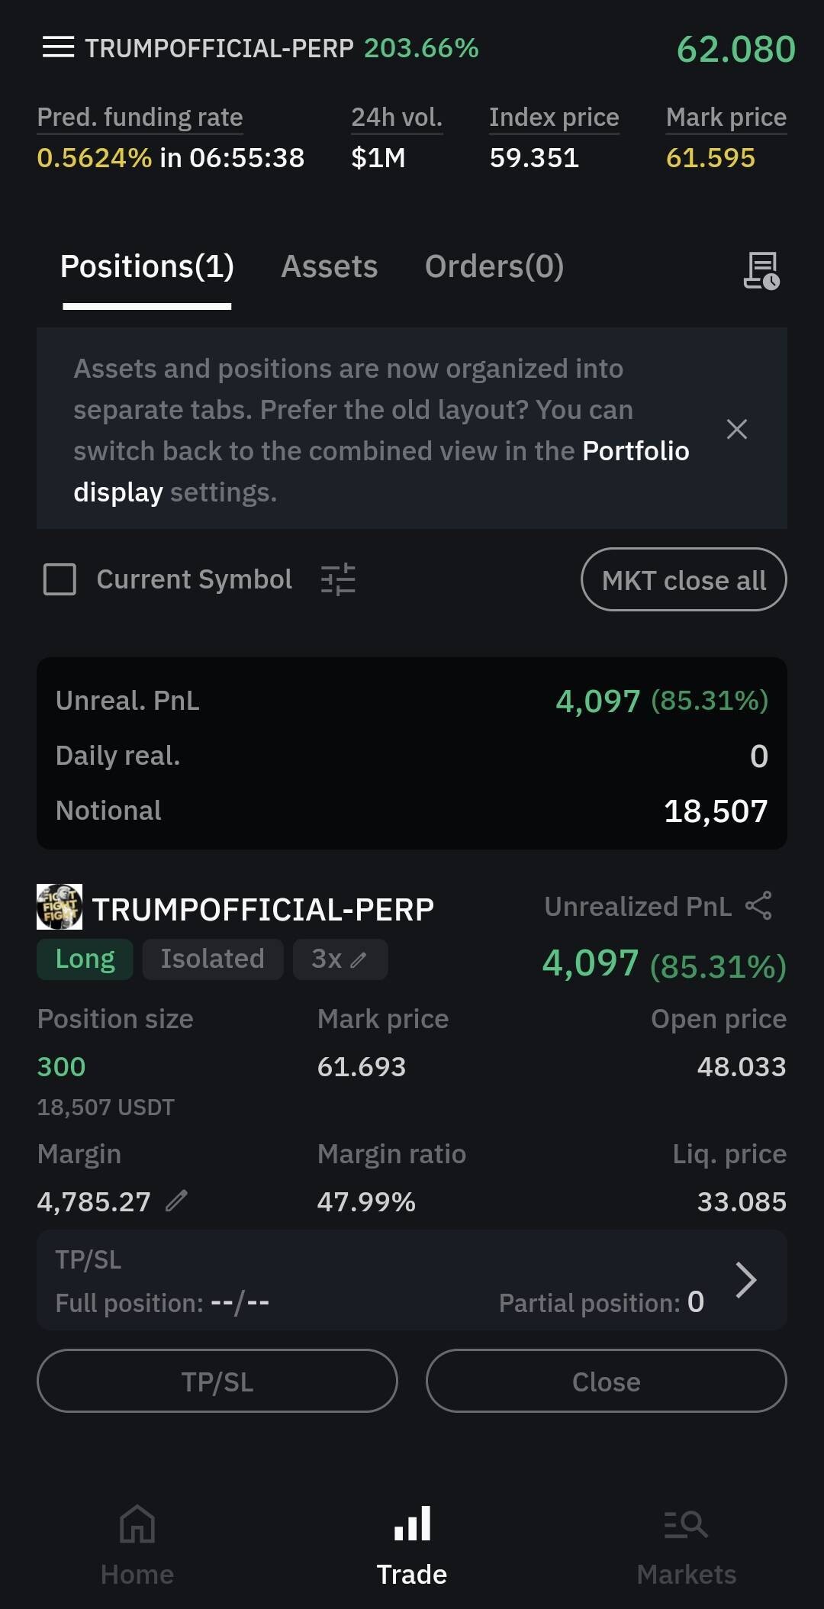The image size is (824, 1609).
Task: Tap the TP/SL button
Action: [x=217, y=1382]
